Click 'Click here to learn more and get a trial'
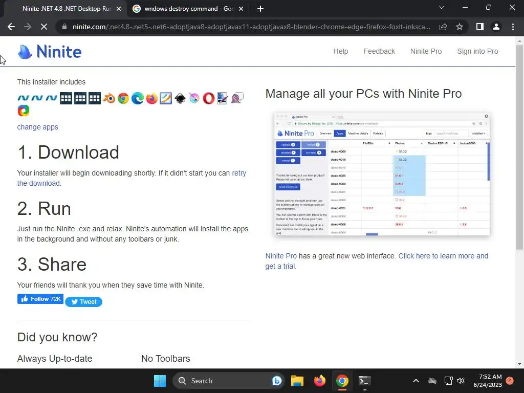 (x=443, y=256)
